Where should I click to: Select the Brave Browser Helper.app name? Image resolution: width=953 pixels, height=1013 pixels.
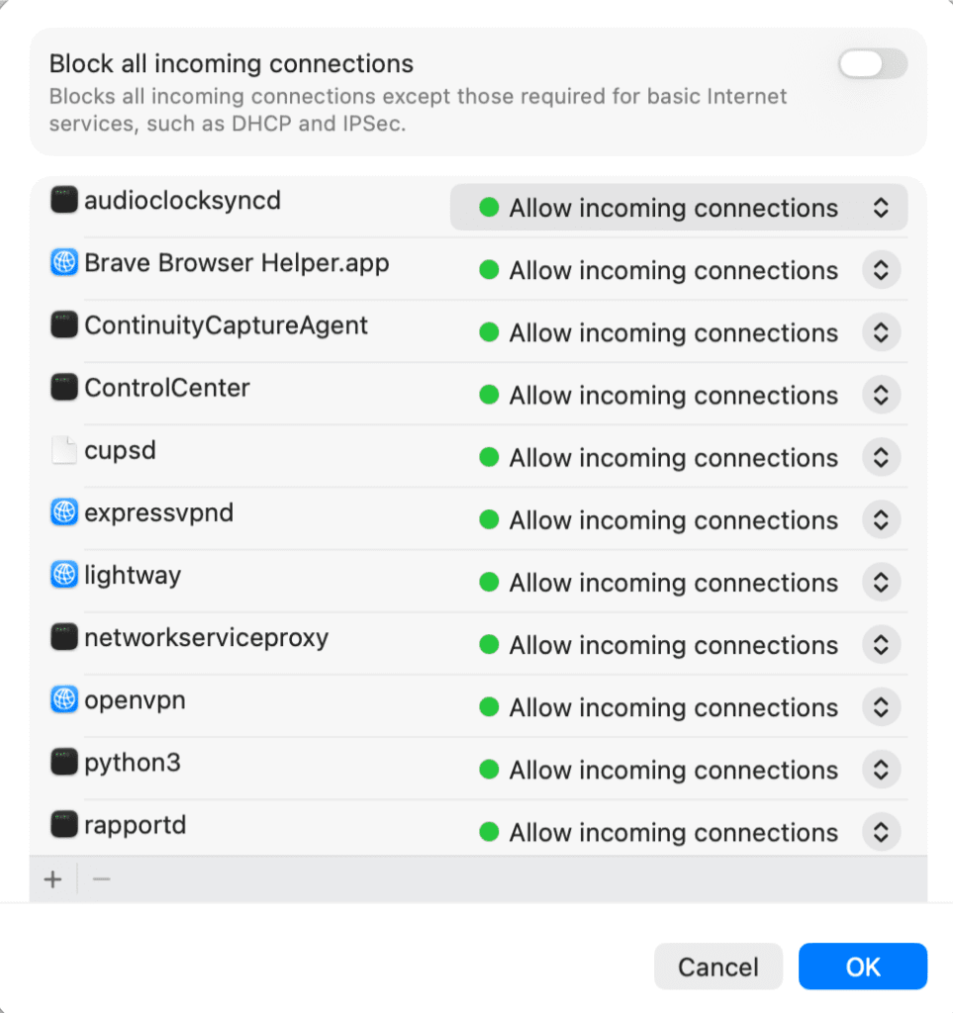coord(237,263)
